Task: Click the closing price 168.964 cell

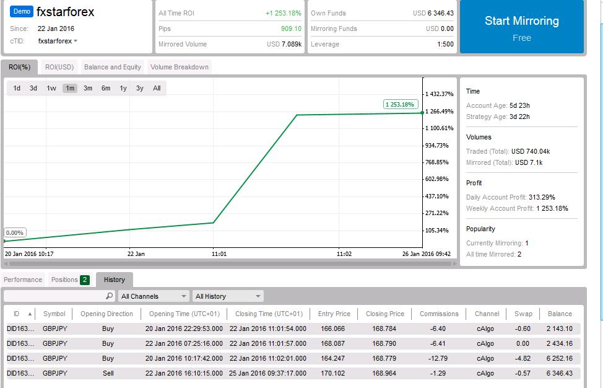Action: coord(384,373)
